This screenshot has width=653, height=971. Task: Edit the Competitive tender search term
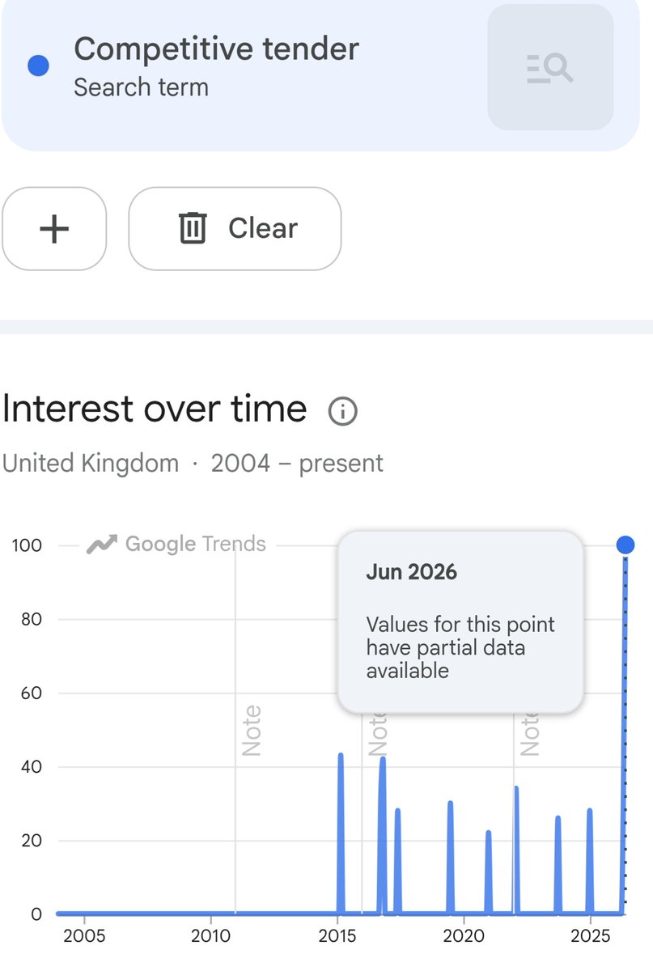[216, 66]
